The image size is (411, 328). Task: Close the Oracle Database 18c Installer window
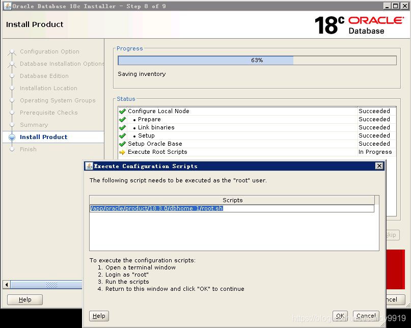[404, 6]
